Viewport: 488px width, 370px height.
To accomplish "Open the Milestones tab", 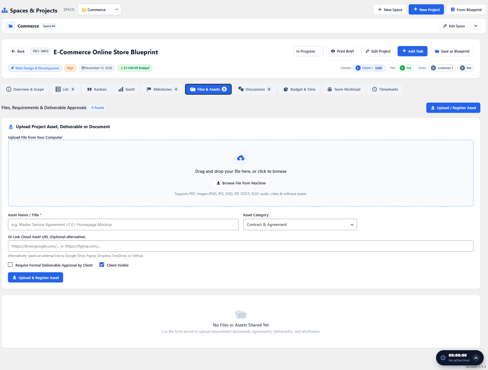I will [162, 89].
